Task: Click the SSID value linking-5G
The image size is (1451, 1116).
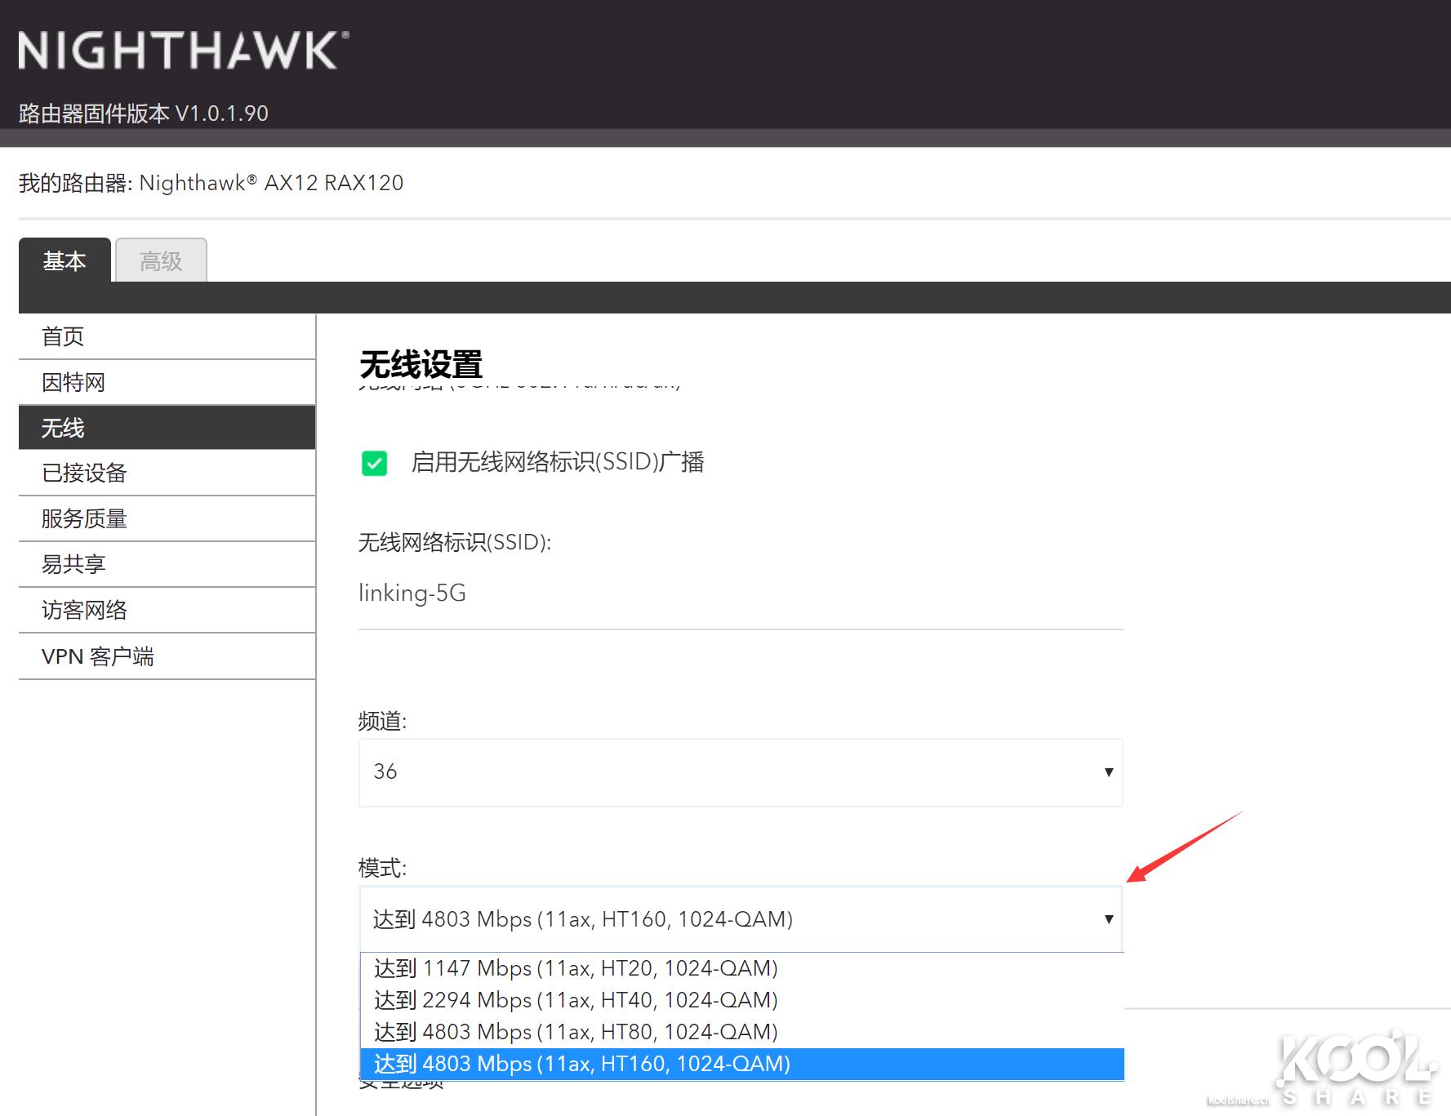Action: (x=412, y=593)
